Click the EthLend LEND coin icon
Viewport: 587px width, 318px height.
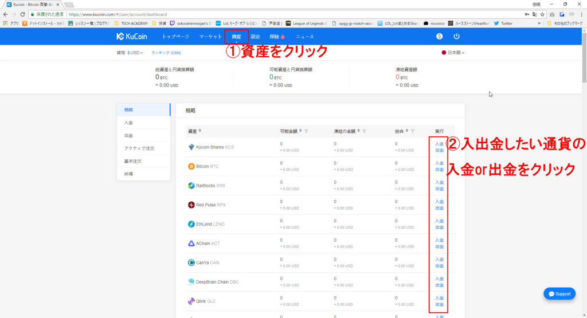coord(191,224)
